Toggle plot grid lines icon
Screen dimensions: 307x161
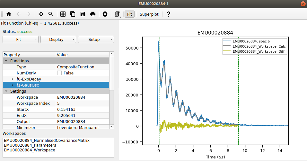coord(63,14)
